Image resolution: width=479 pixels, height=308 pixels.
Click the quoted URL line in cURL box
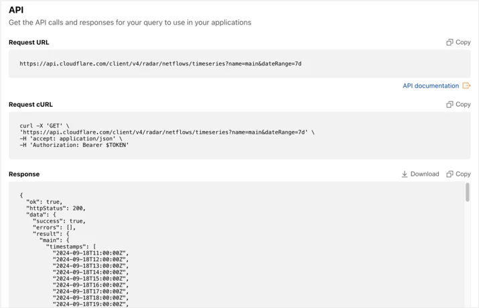coord(167,132)
